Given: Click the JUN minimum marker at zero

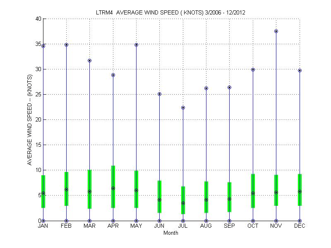Looking at the screenshot, I should coord(160,221).
